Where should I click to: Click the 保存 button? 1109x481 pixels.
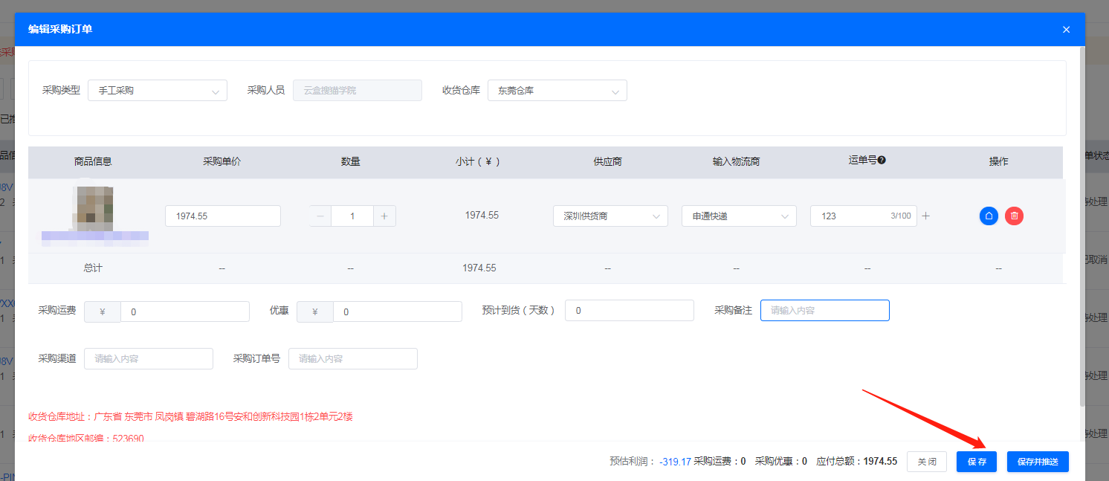click(x=977, y=462)
